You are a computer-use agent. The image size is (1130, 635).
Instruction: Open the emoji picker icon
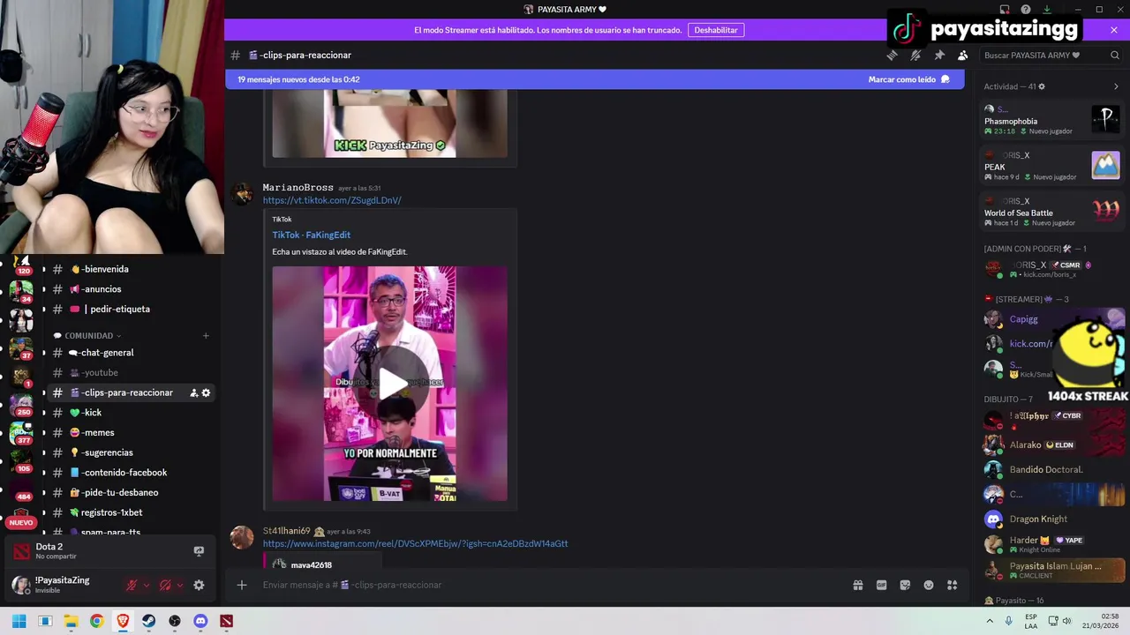click(928, 585)
